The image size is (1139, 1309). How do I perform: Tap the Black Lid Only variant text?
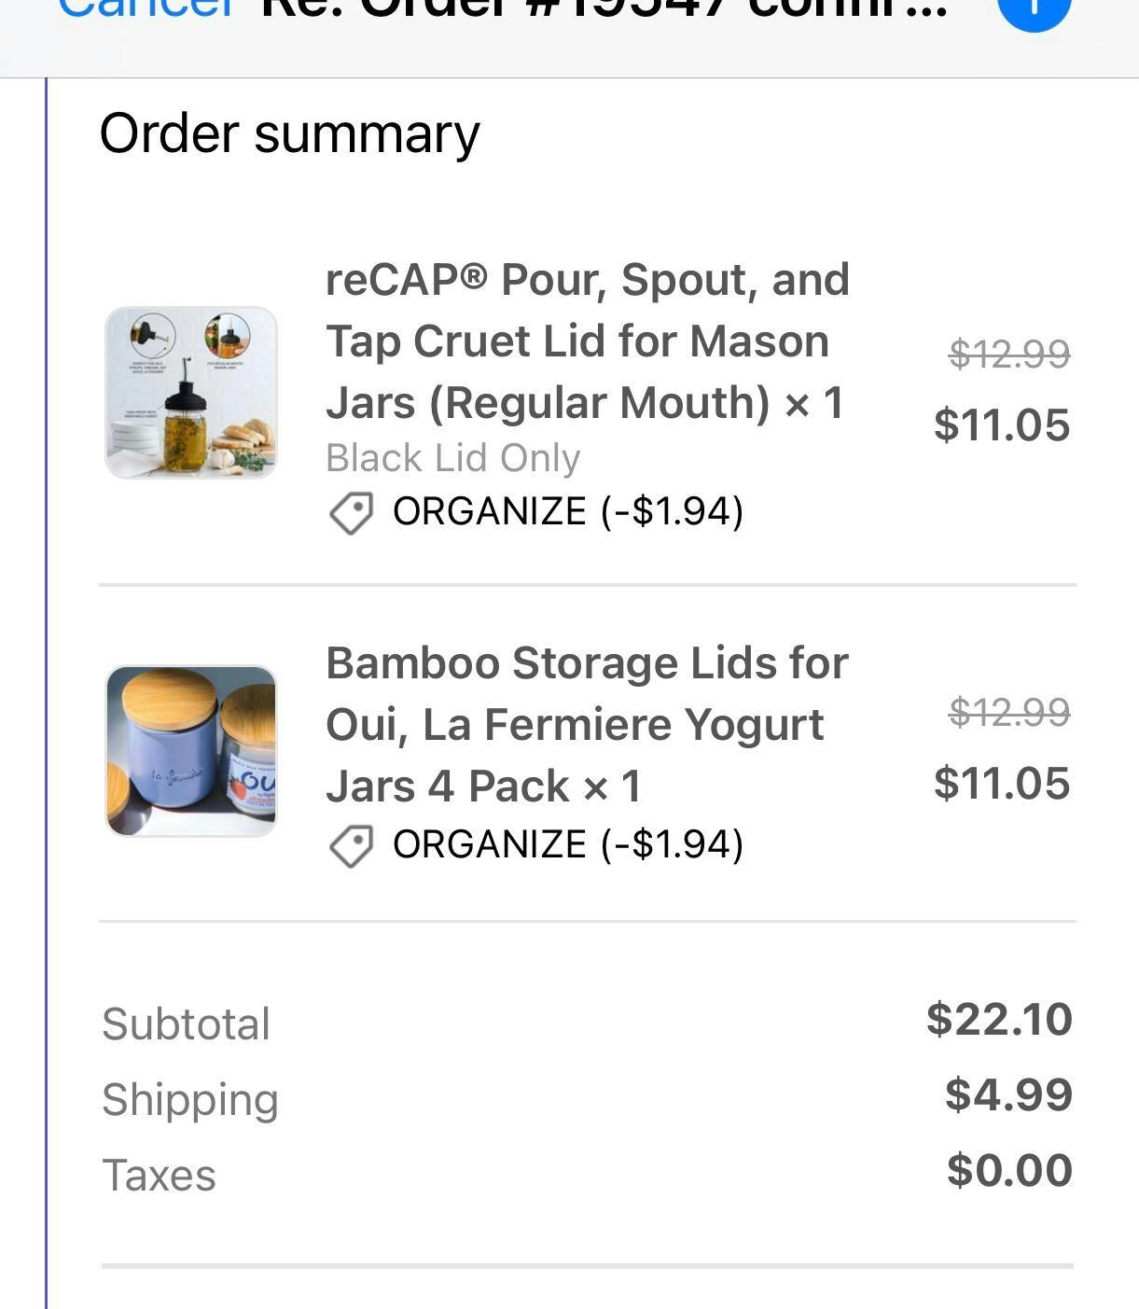click(453, 458)
